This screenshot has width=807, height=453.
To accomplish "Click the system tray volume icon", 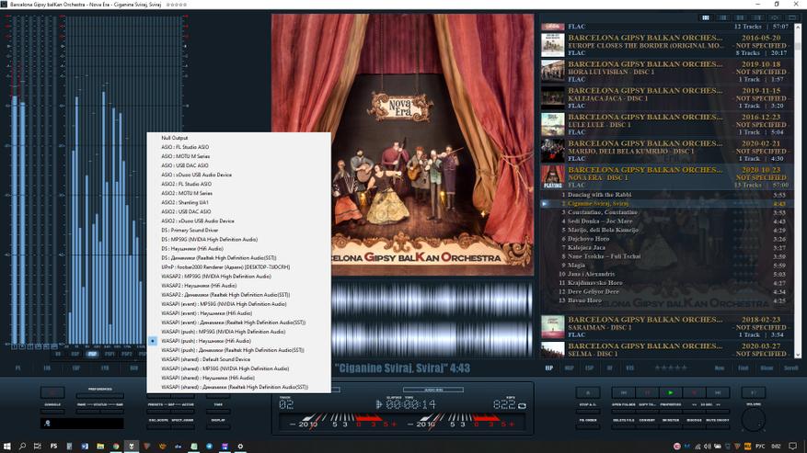I will tap(707, 447).
